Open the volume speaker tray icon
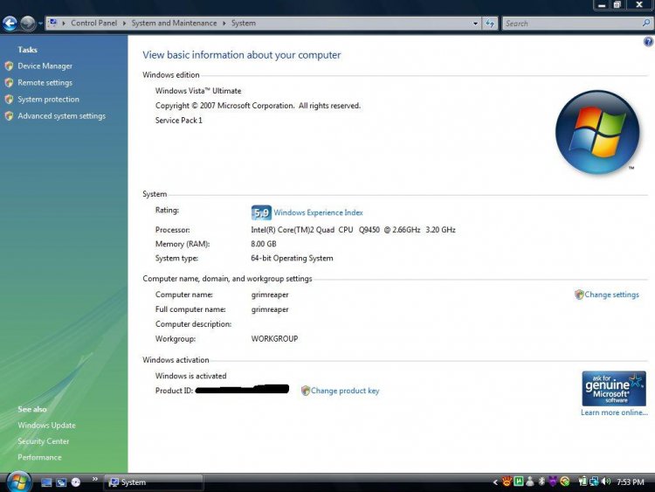 point(606,482)
